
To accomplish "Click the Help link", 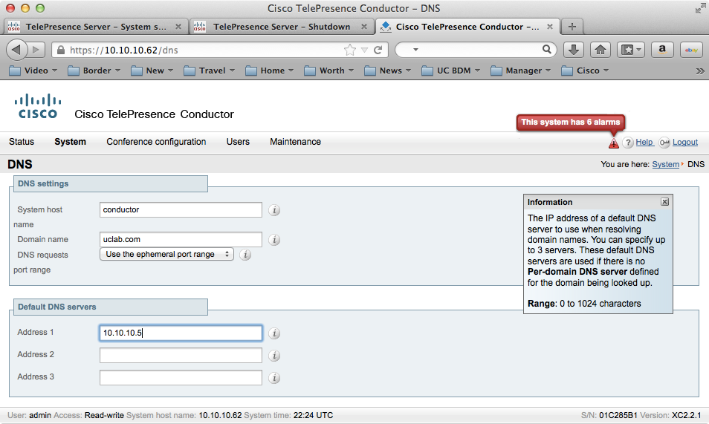I will point(644,142).
